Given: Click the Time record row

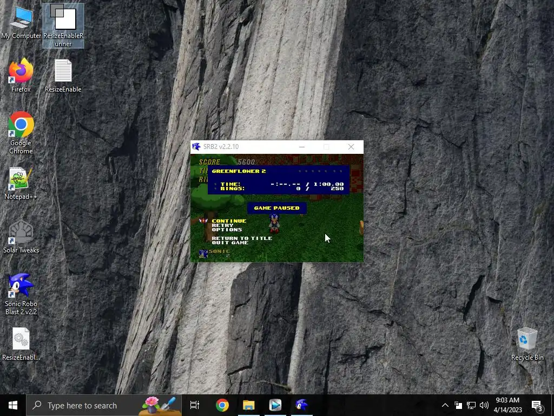Looking at the screenshot, I should pyautogui.click(x=282, y=184).
